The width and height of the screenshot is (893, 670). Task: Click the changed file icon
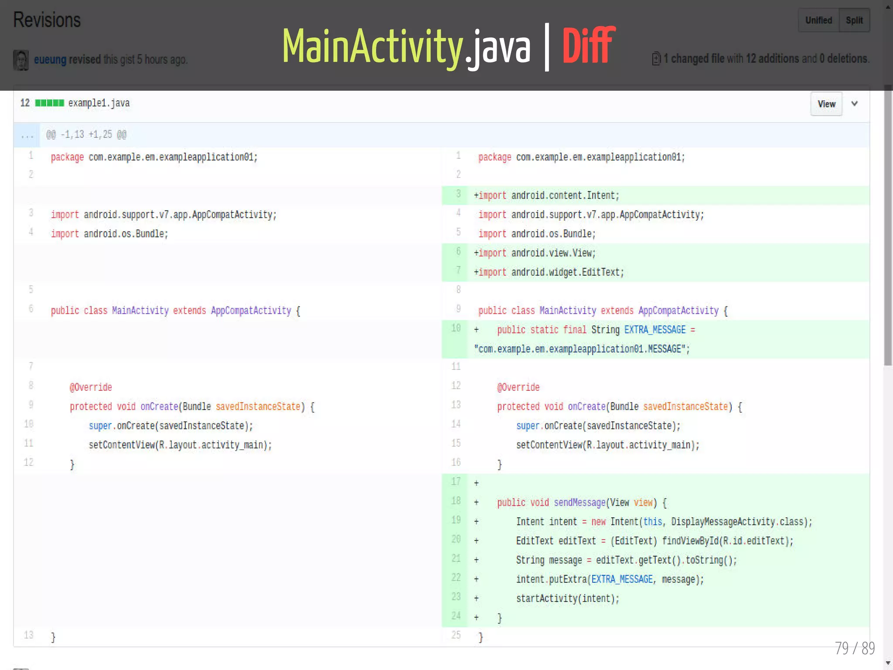[x=656, y=58]
